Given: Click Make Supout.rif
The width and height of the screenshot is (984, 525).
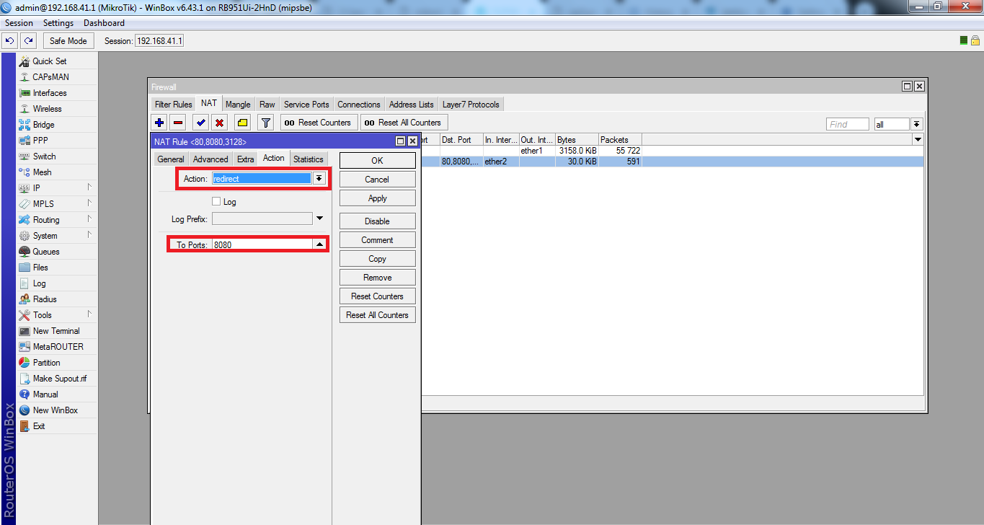Looking at the screenshot, I should click(60, 379).
